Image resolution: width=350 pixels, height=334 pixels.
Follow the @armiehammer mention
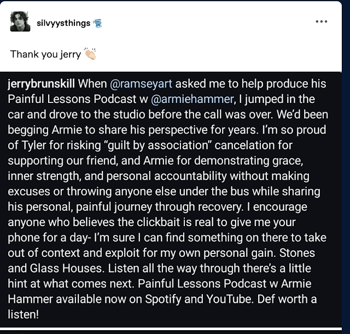192,99
